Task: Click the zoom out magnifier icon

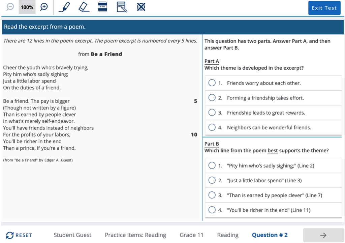Action: [x=10, y=7]
